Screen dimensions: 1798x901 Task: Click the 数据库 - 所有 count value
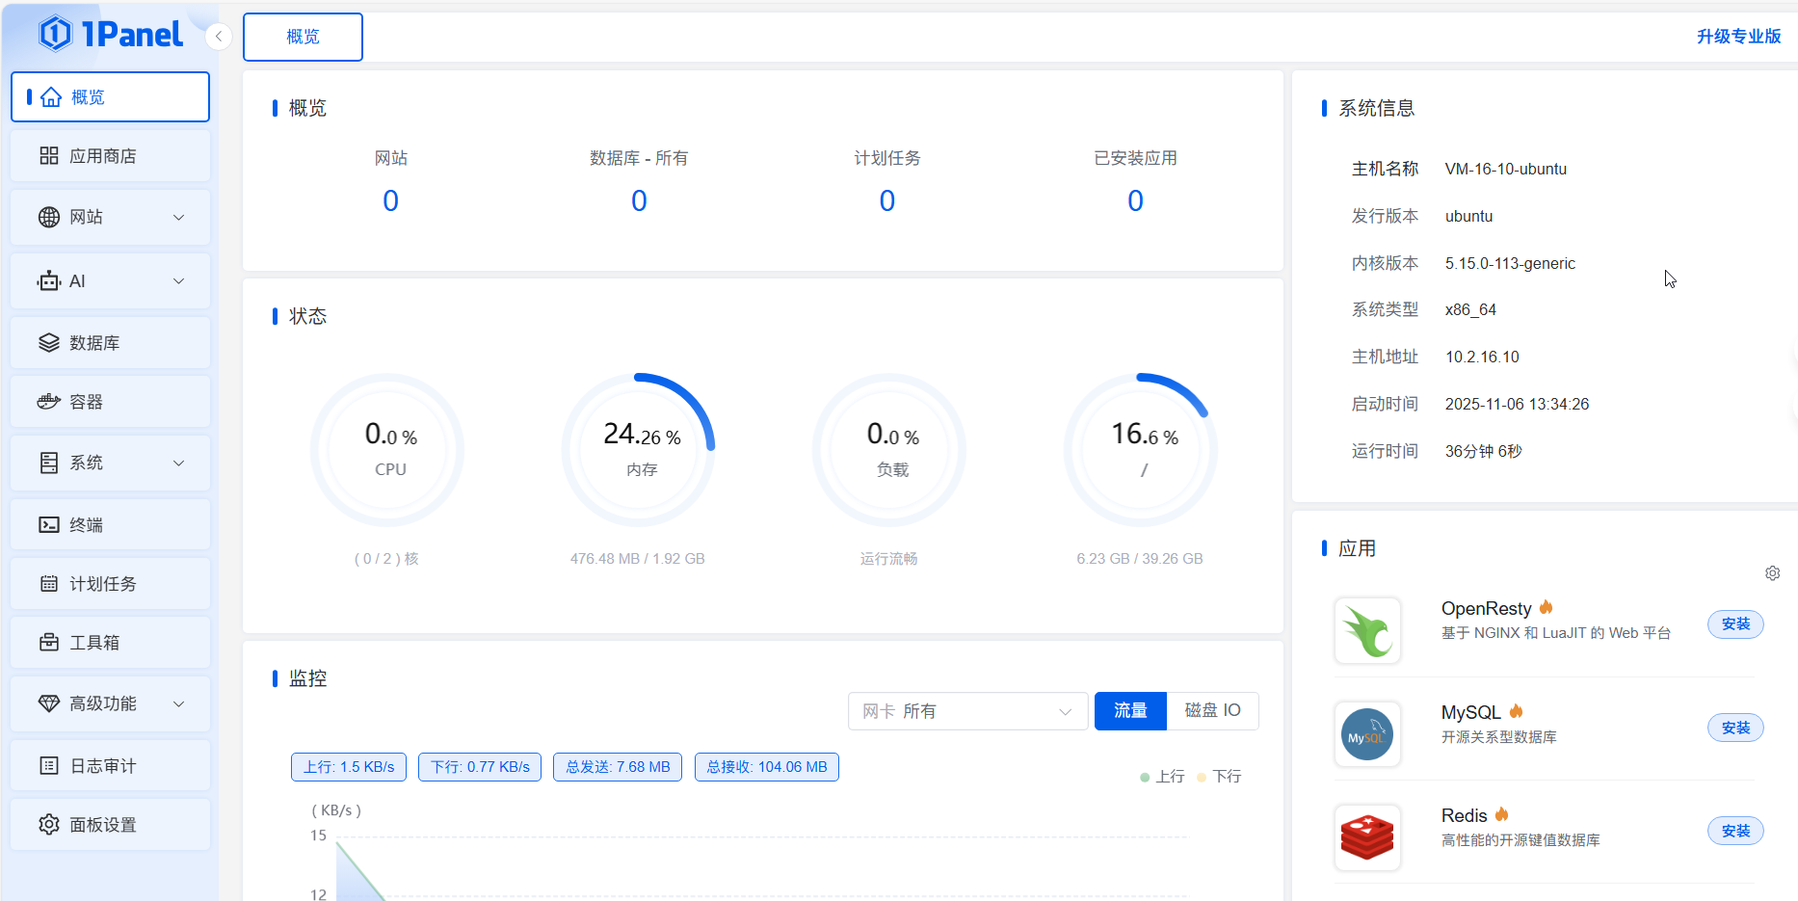[639, 200]
